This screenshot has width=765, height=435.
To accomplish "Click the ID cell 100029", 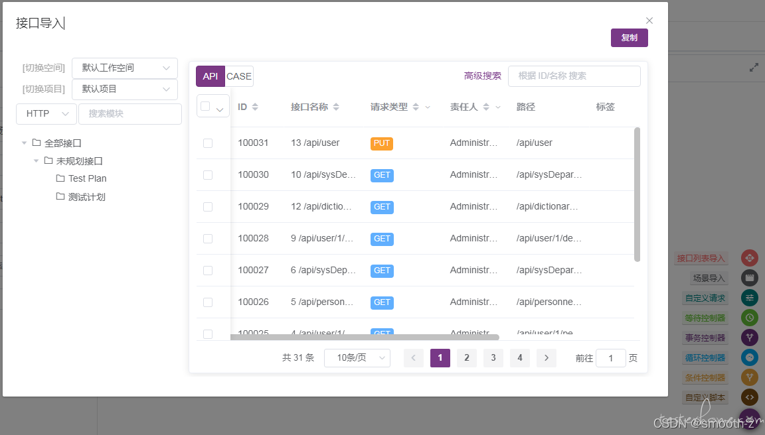I will [x=253, y=206].
